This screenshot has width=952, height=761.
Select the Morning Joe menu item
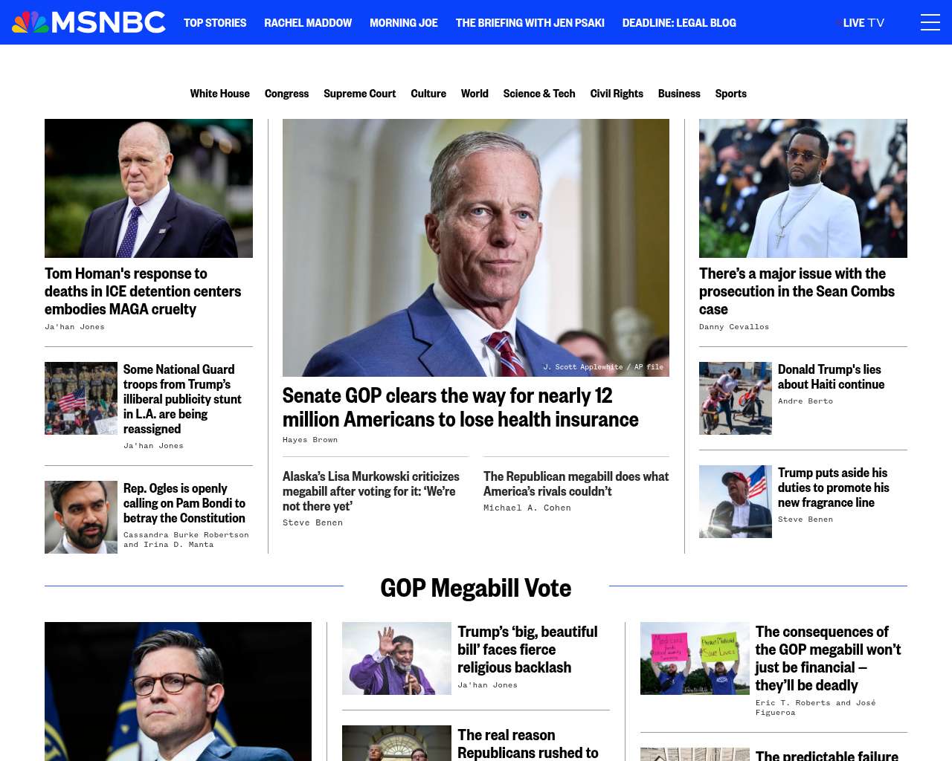[404, 23]
